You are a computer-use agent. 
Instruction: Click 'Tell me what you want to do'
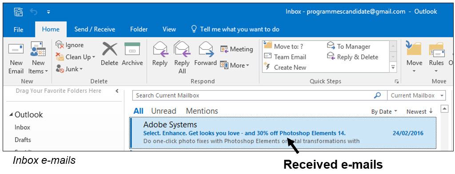click(235, 29)
